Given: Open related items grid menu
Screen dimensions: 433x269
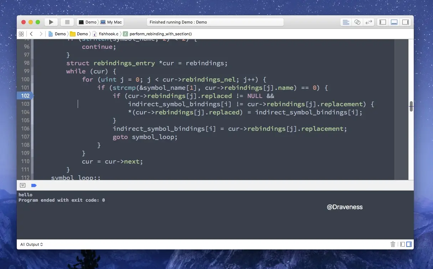Looking at the screenshot, I should point(21,34).
